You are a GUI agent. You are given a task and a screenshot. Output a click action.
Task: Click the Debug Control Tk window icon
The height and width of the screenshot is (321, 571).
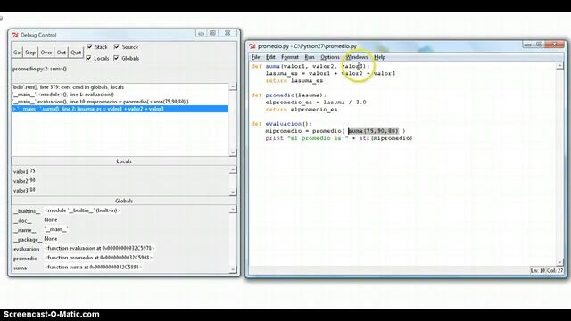point(15,36)
